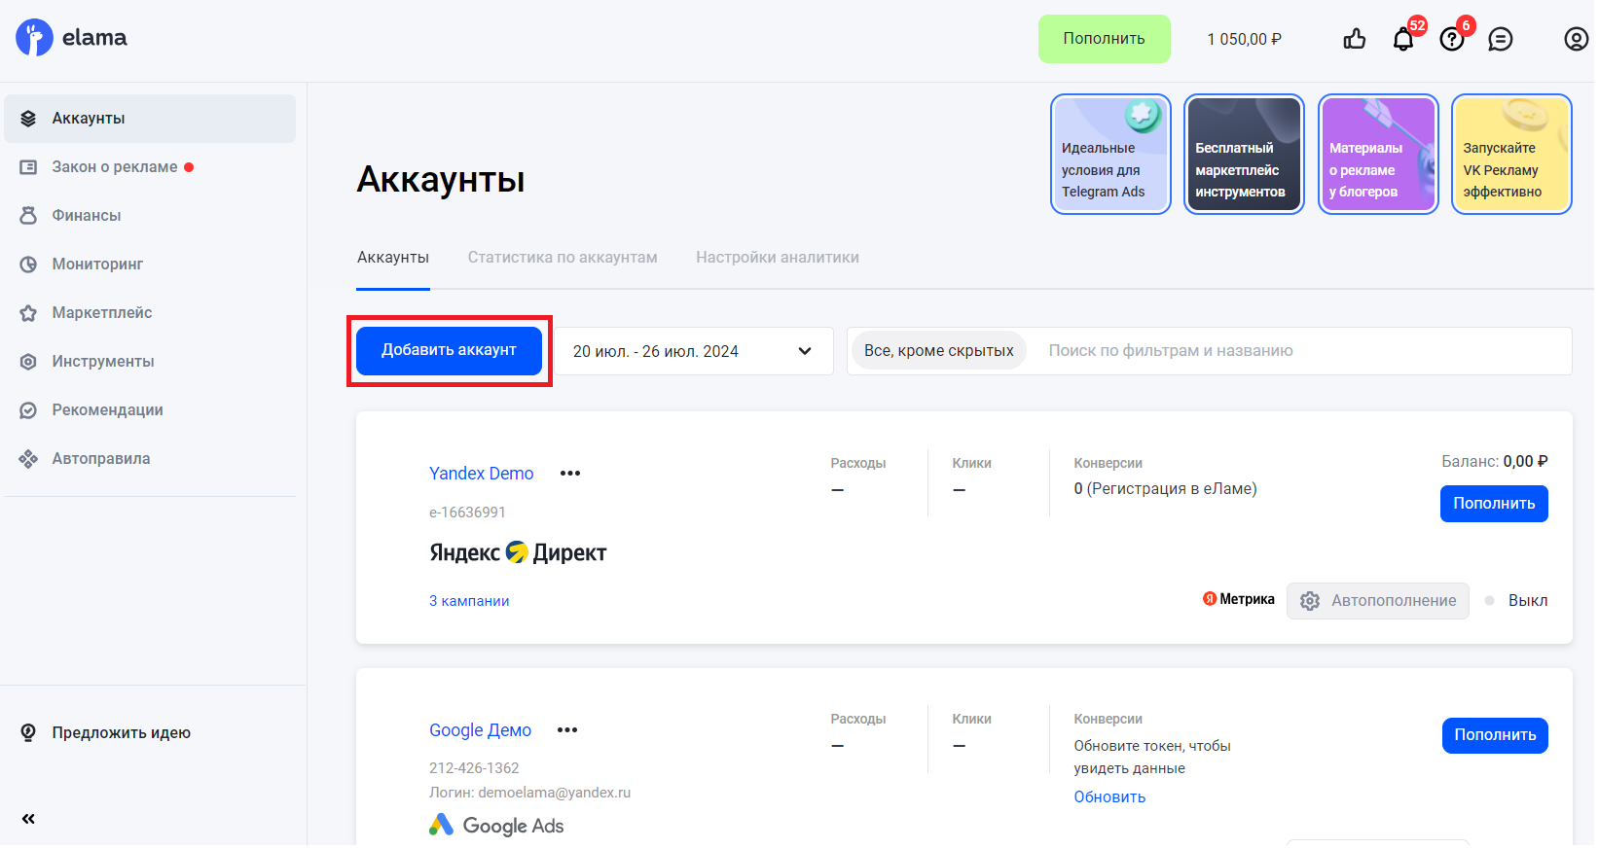Open Бесплатный маркетплейс инструментов banner
Image resolution: width=1599 pixels, height=849 pixels.
[1244, 154]
